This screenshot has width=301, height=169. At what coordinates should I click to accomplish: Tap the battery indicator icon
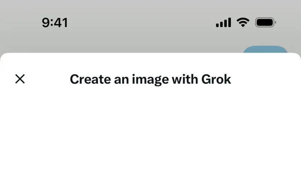point(266,23)
